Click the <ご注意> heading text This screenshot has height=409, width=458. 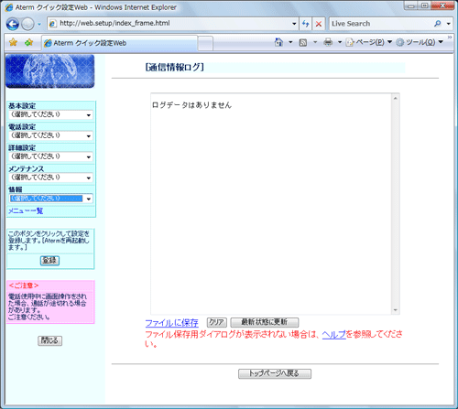[x=24, y=285]
